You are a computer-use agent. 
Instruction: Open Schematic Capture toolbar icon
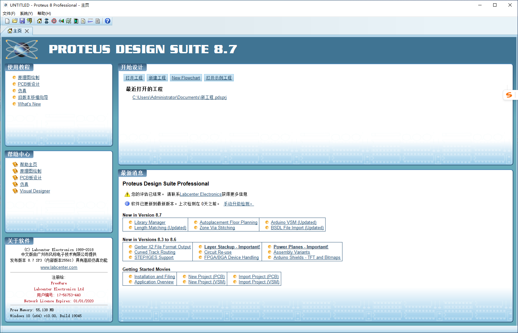click(47, 21)
